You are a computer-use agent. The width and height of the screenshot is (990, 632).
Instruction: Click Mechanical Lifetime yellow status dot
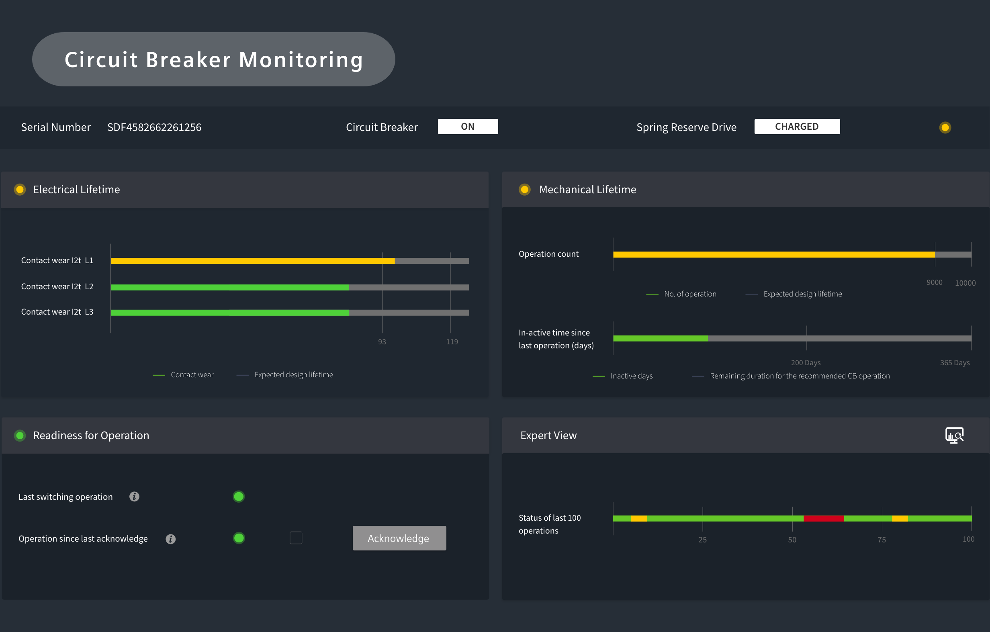pyautogui.click(x=525, y=190)
